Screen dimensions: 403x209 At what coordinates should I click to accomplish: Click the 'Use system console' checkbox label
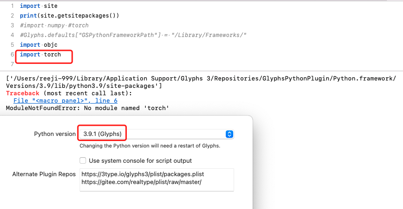pyautogui.click(x=140, y=160)
